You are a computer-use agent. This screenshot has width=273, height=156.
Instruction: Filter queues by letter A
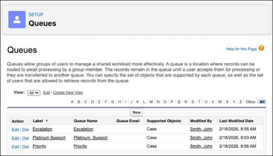(72, 102)
